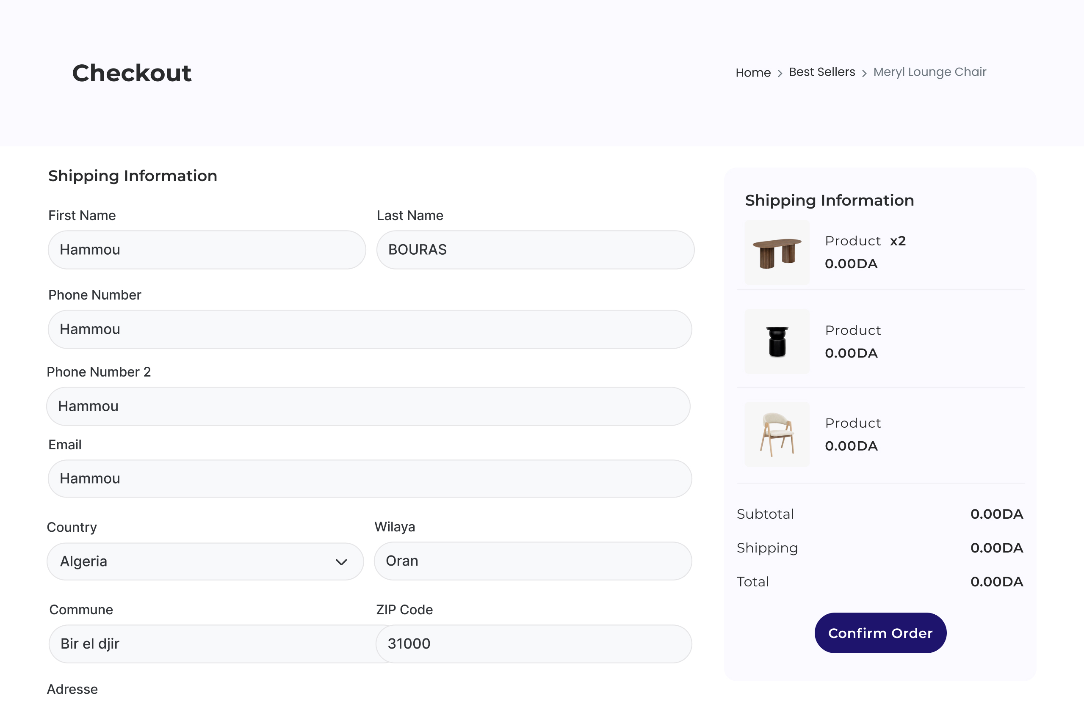Click the Last Name field with BOURAS

click(535, 249)
